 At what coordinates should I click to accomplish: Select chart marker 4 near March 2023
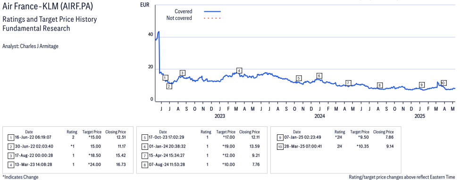tap(239, 71)
